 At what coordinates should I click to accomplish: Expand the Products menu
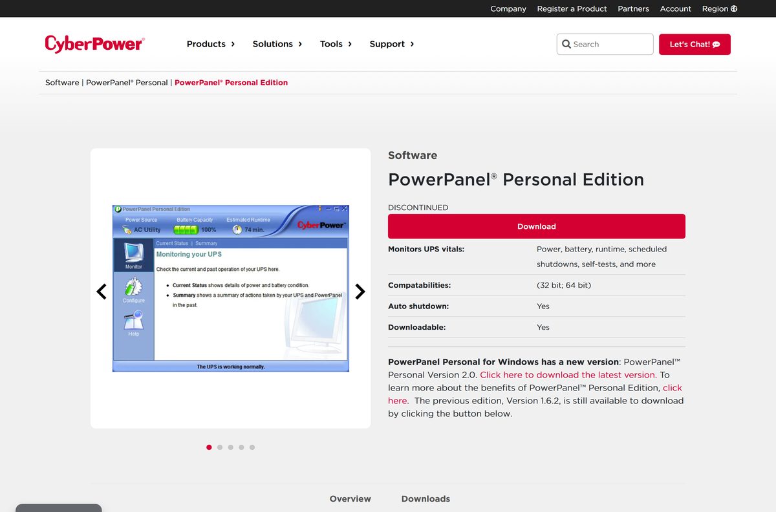(x=211, y=44)
